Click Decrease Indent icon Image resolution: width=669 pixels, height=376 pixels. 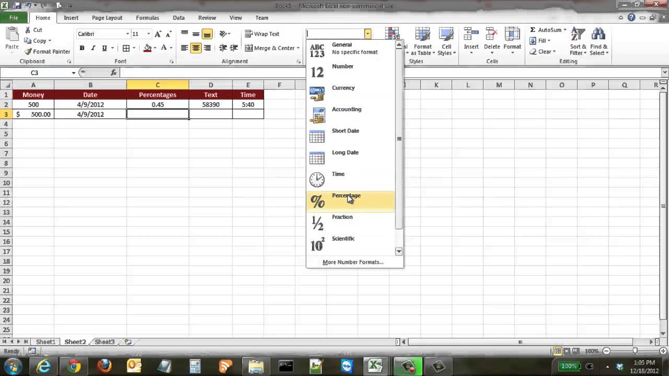point(223,48)
